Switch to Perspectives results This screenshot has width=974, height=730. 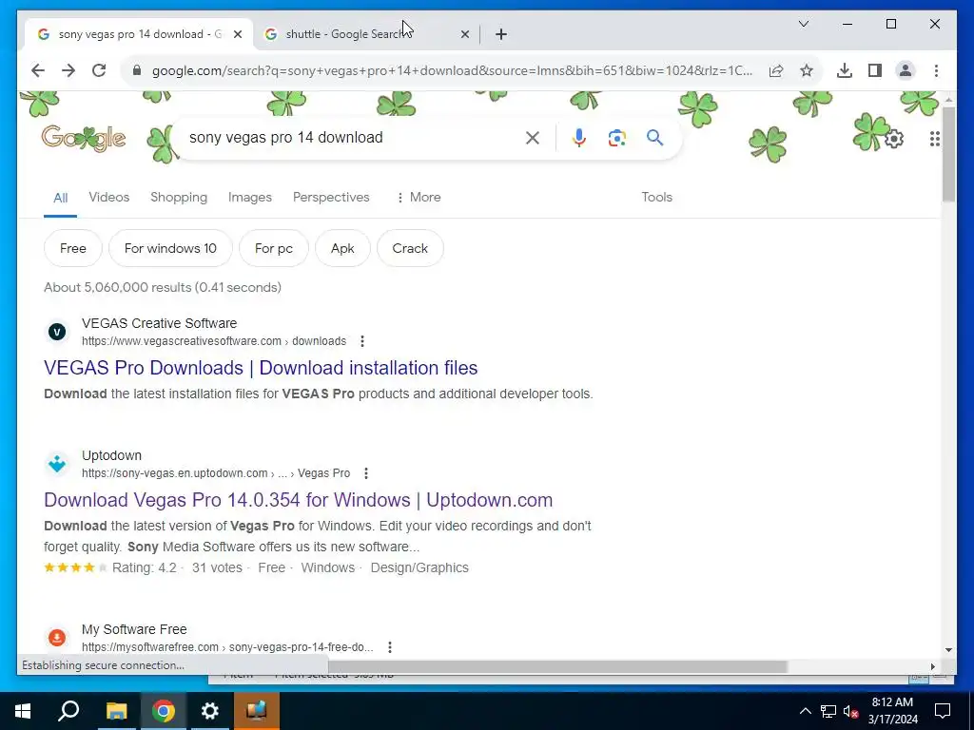click(x=331, y=198)
